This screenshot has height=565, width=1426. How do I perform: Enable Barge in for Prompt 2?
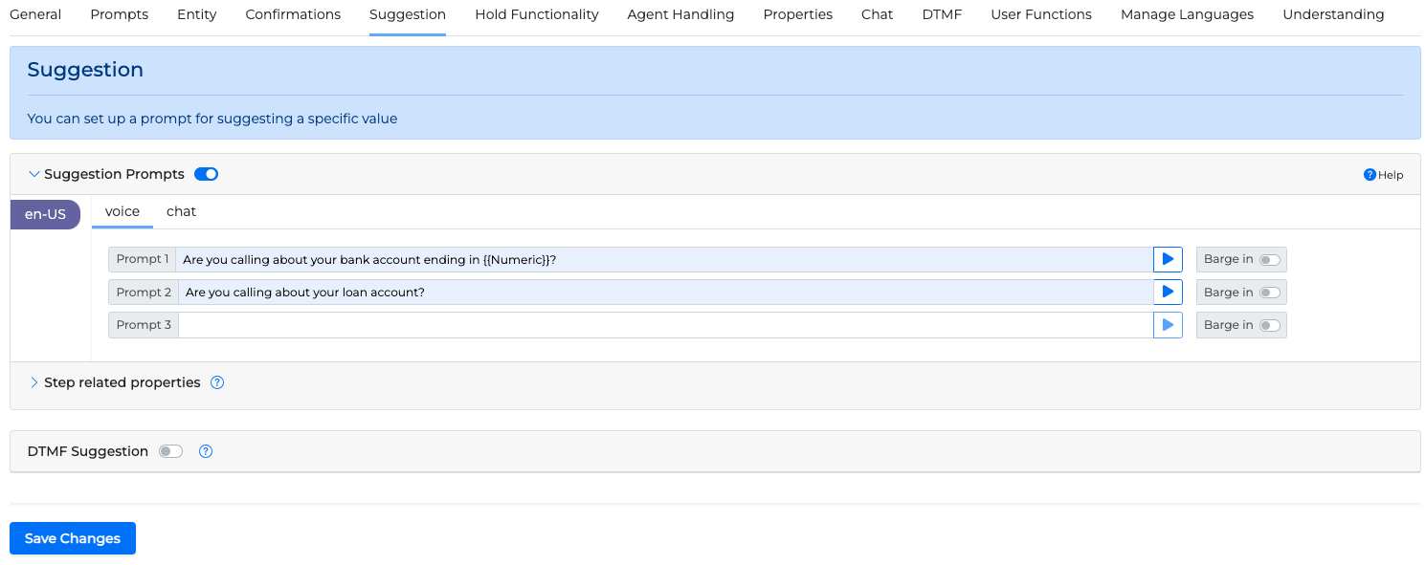pyautogui.click(x=1269, y=293)
